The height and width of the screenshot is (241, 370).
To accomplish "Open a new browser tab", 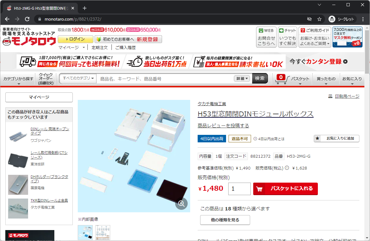I will click(85, 8).
